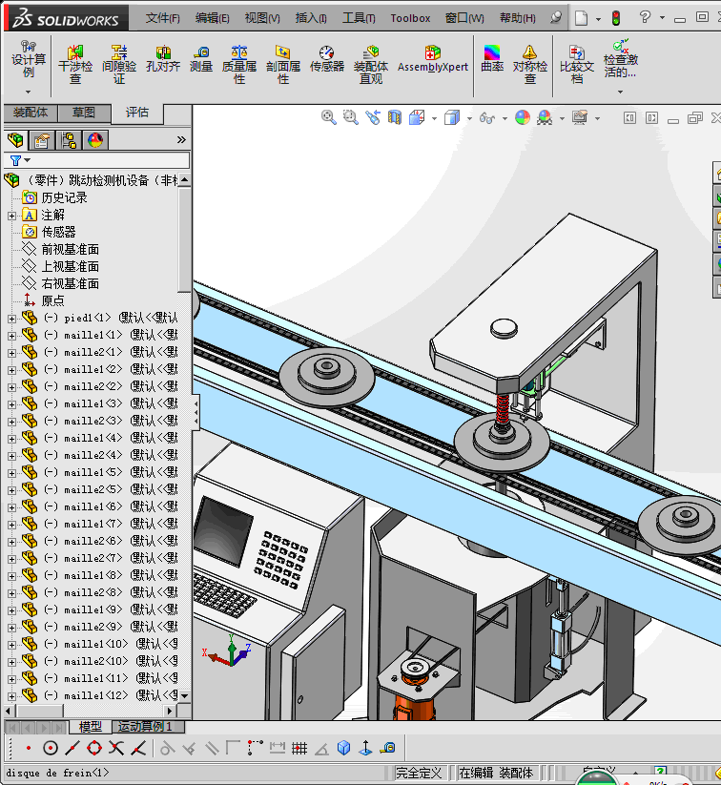Switch to the 模型 (Model) bottom tab

pyautogui.click(x=91, y=727)
